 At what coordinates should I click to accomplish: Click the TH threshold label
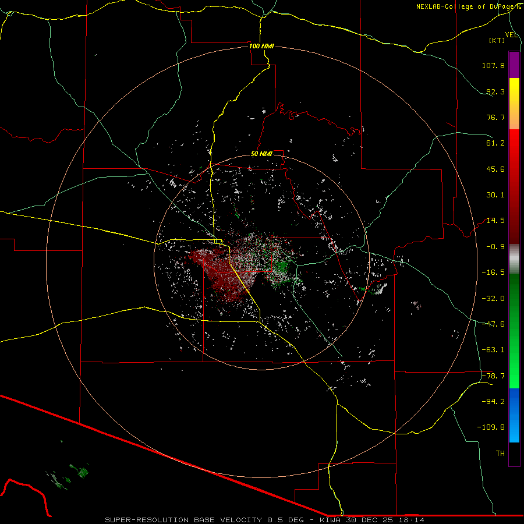[x=500, y=454]
